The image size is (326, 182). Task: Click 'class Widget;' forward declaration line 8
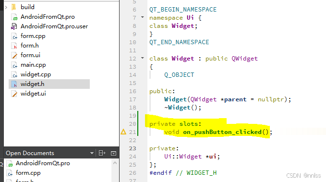tap(173, 26)
